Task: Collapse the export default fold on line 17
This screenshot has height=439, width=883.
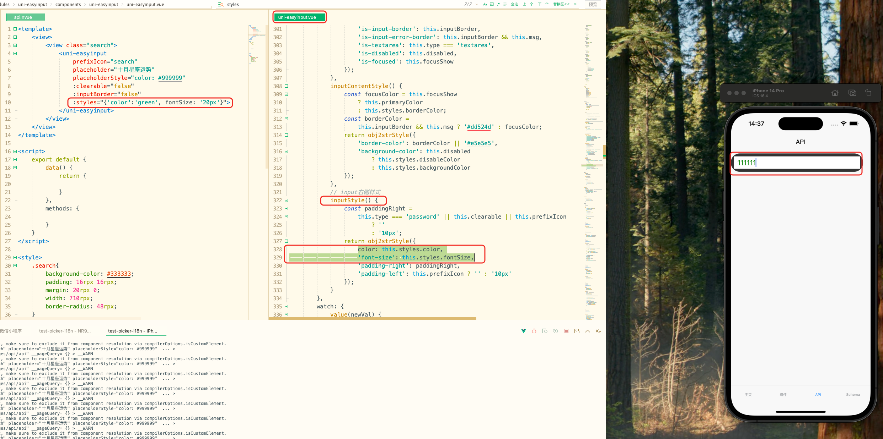Action: pos(15,160)
